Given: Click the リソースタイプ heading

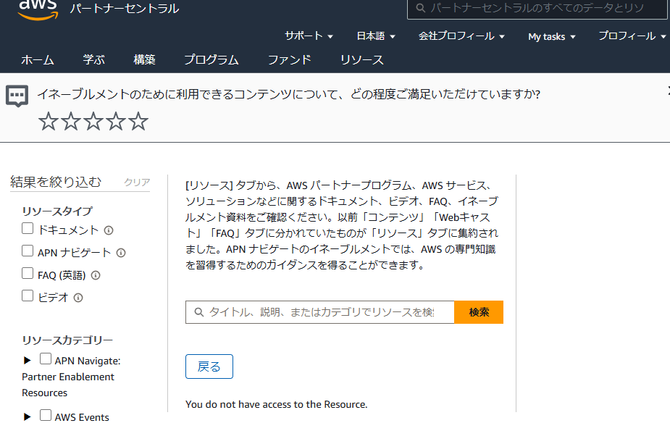Looking at the screenshot, I should (x=57, y=211).
